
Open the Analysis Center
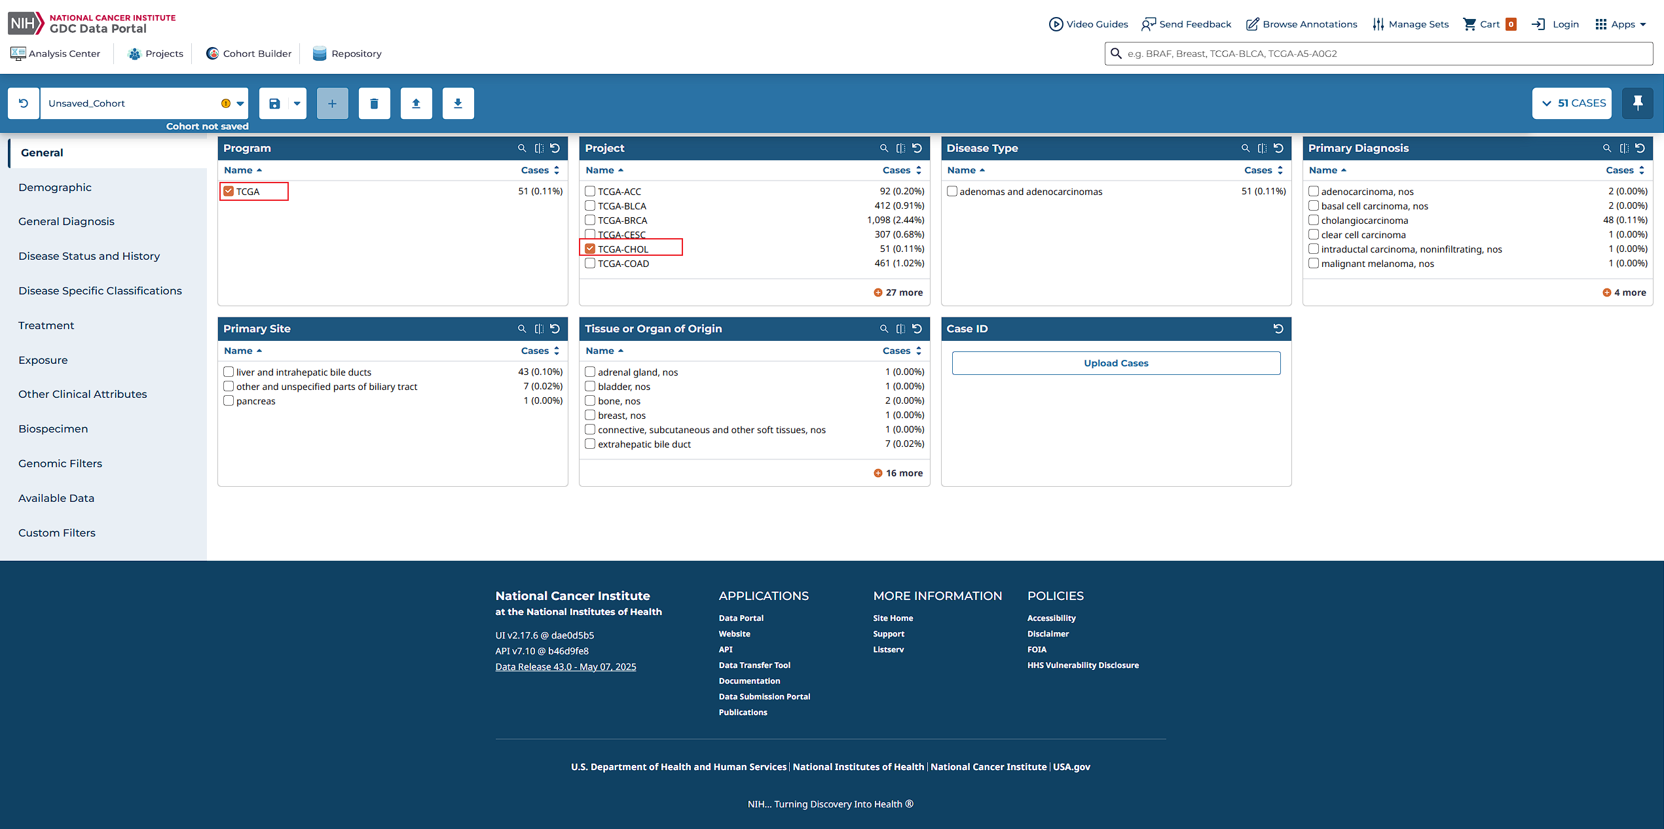click(56, 54)
